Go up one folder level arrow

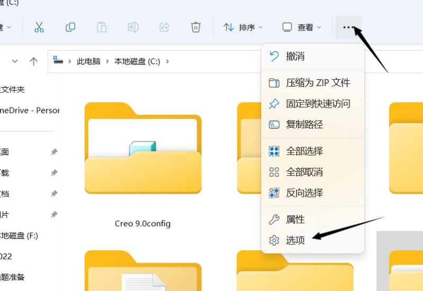[34, 61]
